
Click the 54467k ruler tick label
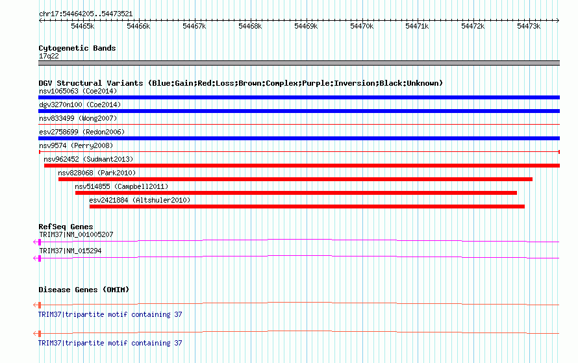click(194, 26)
